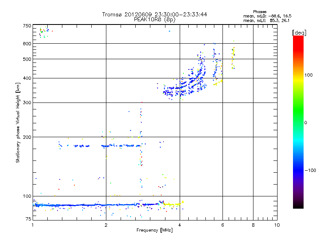Click the yellow-orange vertical echo column right of 6 MHz

click(x=233, y=56)
